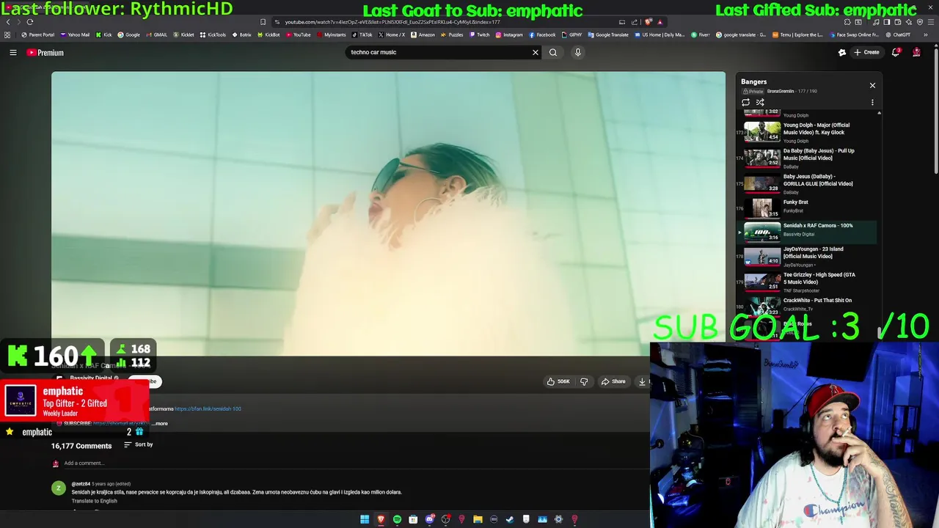Open the Kick bookmark
This screenshot has width=939, height=528.
click(x=103, y=34)
